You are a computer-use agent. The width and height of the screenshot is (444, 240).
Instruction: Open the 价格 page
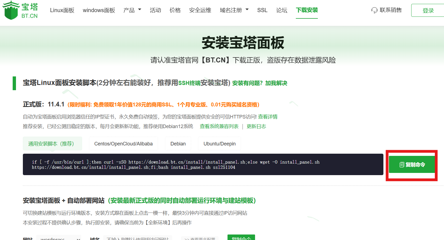175,10
